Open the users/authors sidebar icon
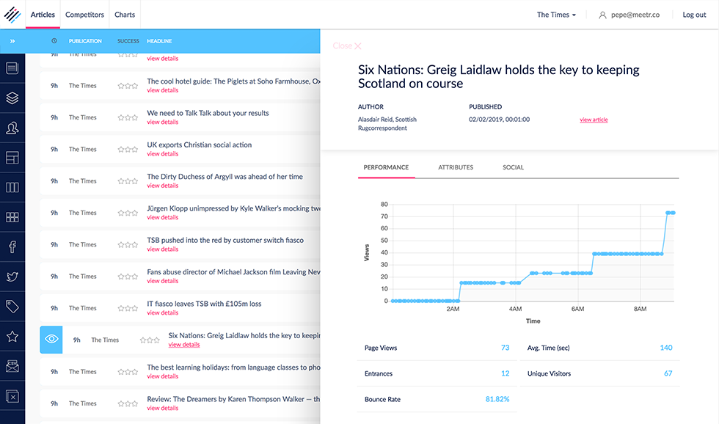Screen dimensions: 719x424 point(12,128)
